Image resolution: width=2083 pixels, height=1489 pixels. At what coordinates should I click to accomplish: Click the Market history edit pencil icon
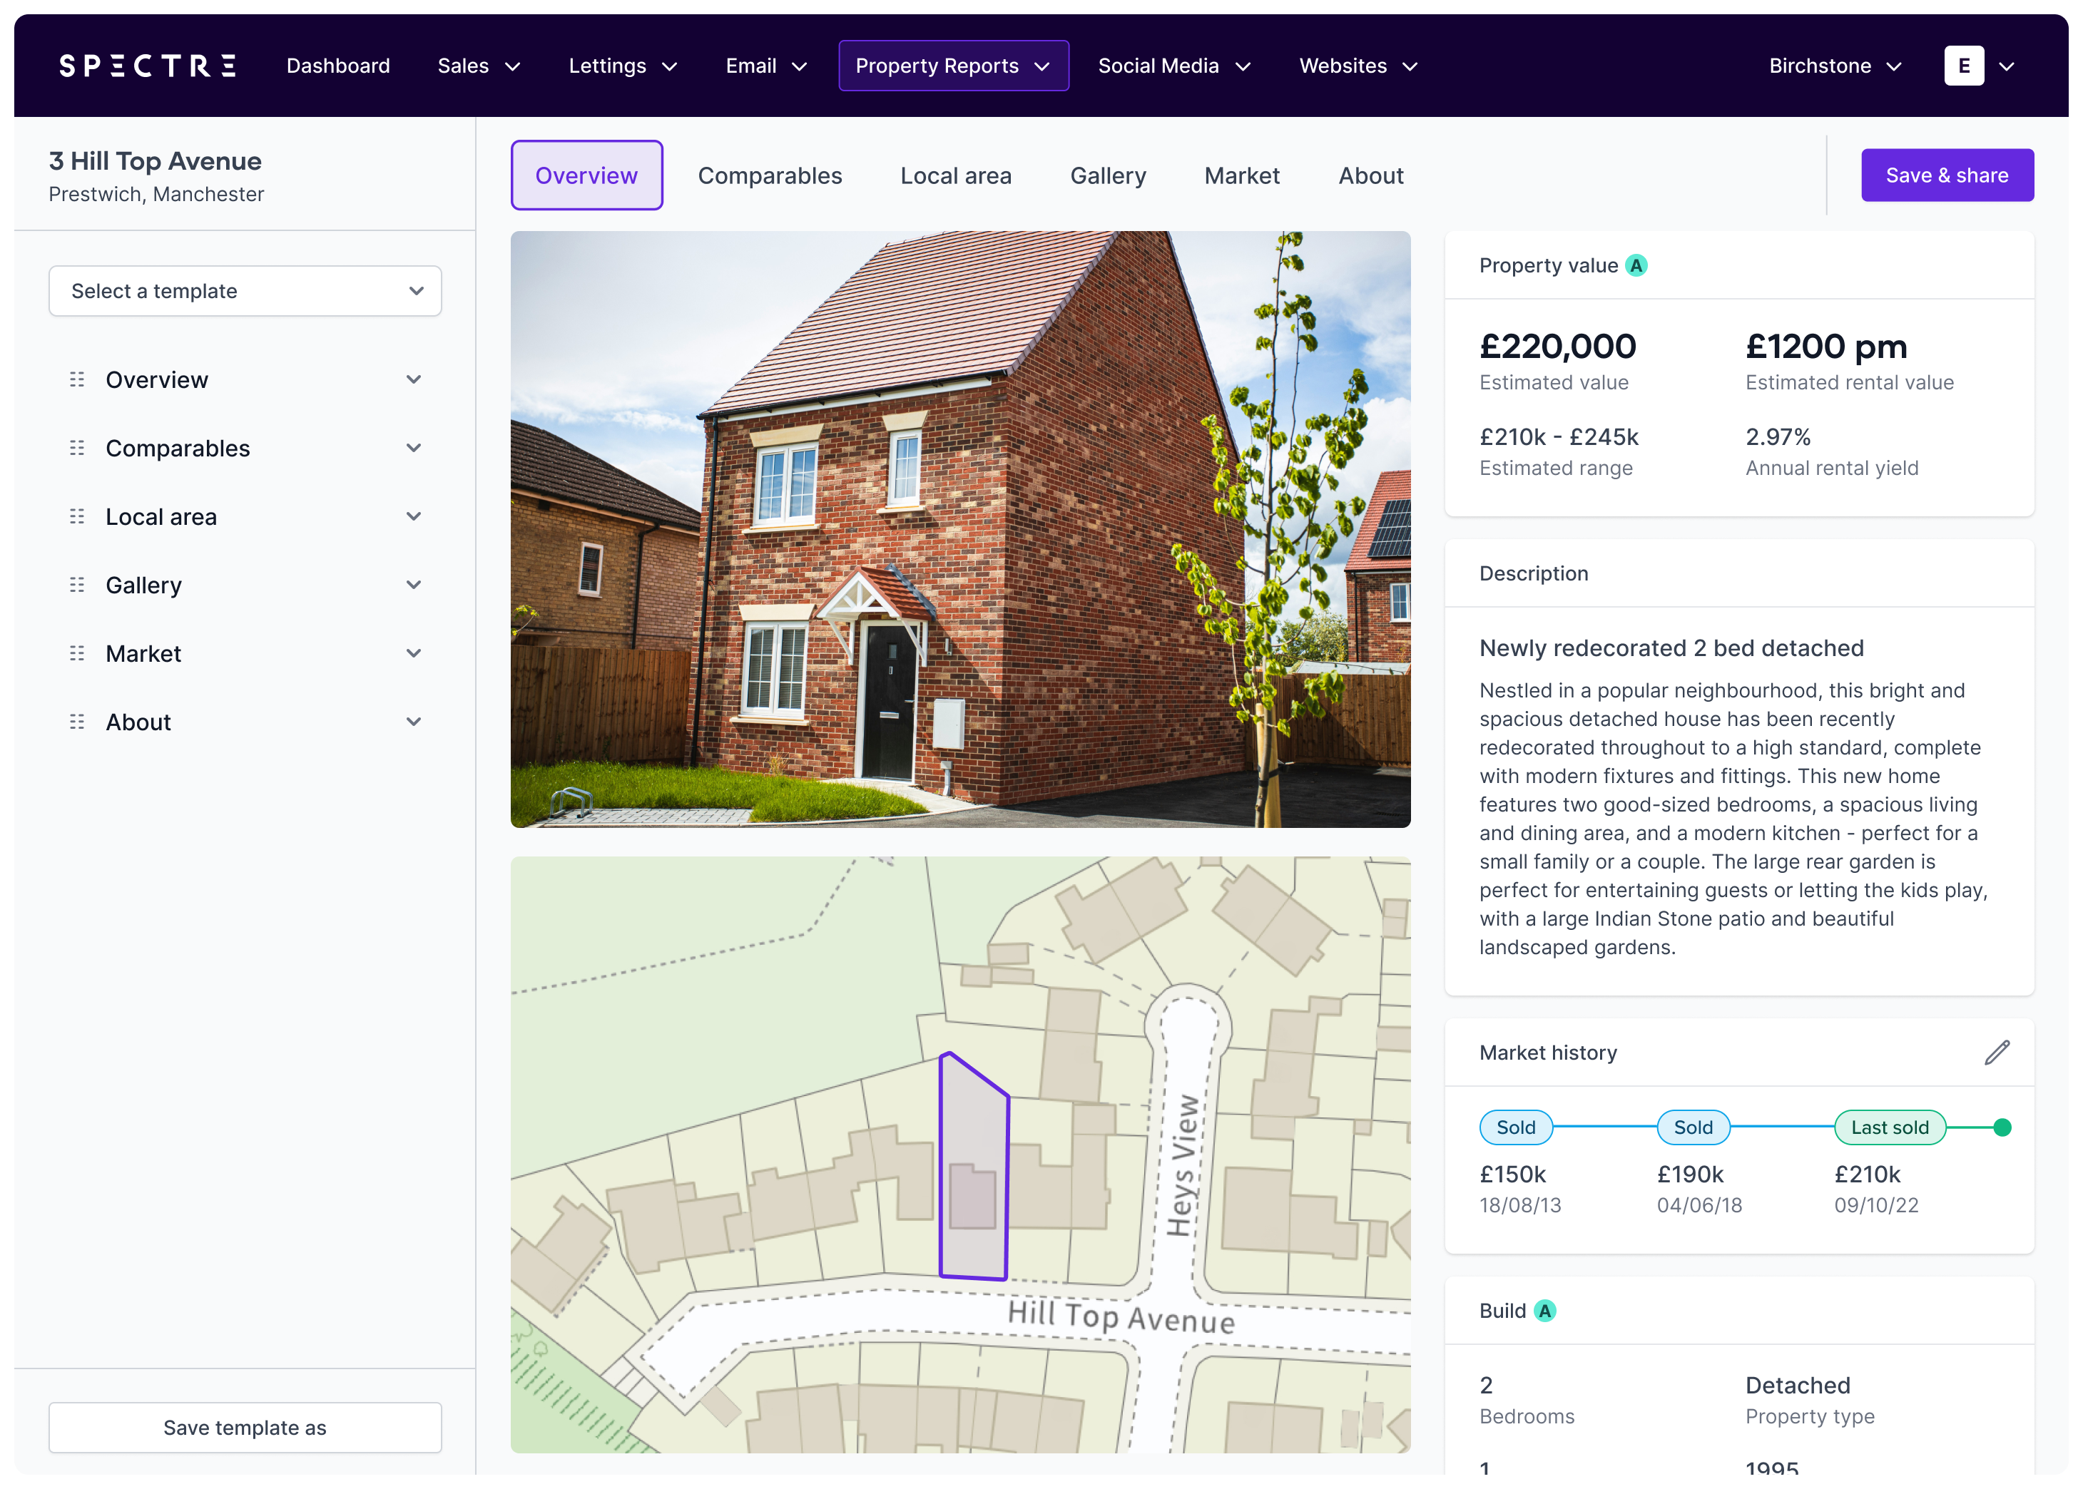coord(1997,1053)
